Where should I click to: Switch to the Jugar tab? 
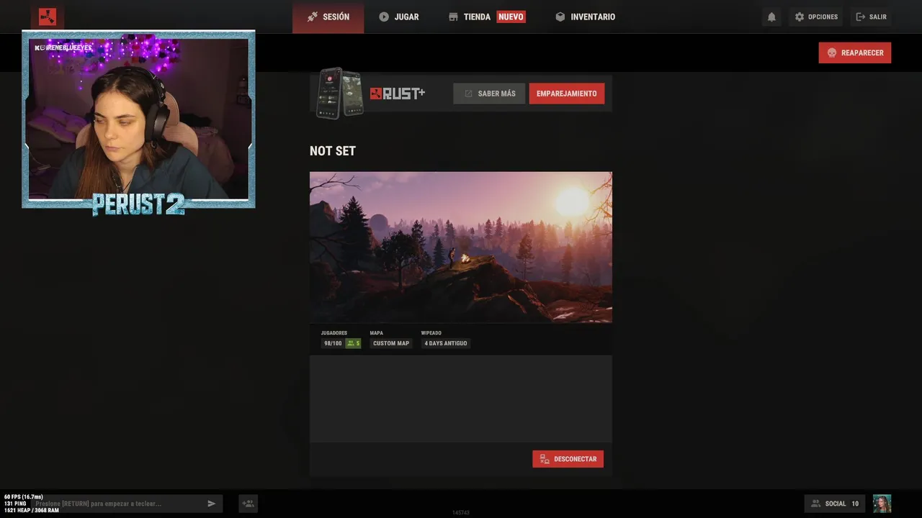[398, 17]
